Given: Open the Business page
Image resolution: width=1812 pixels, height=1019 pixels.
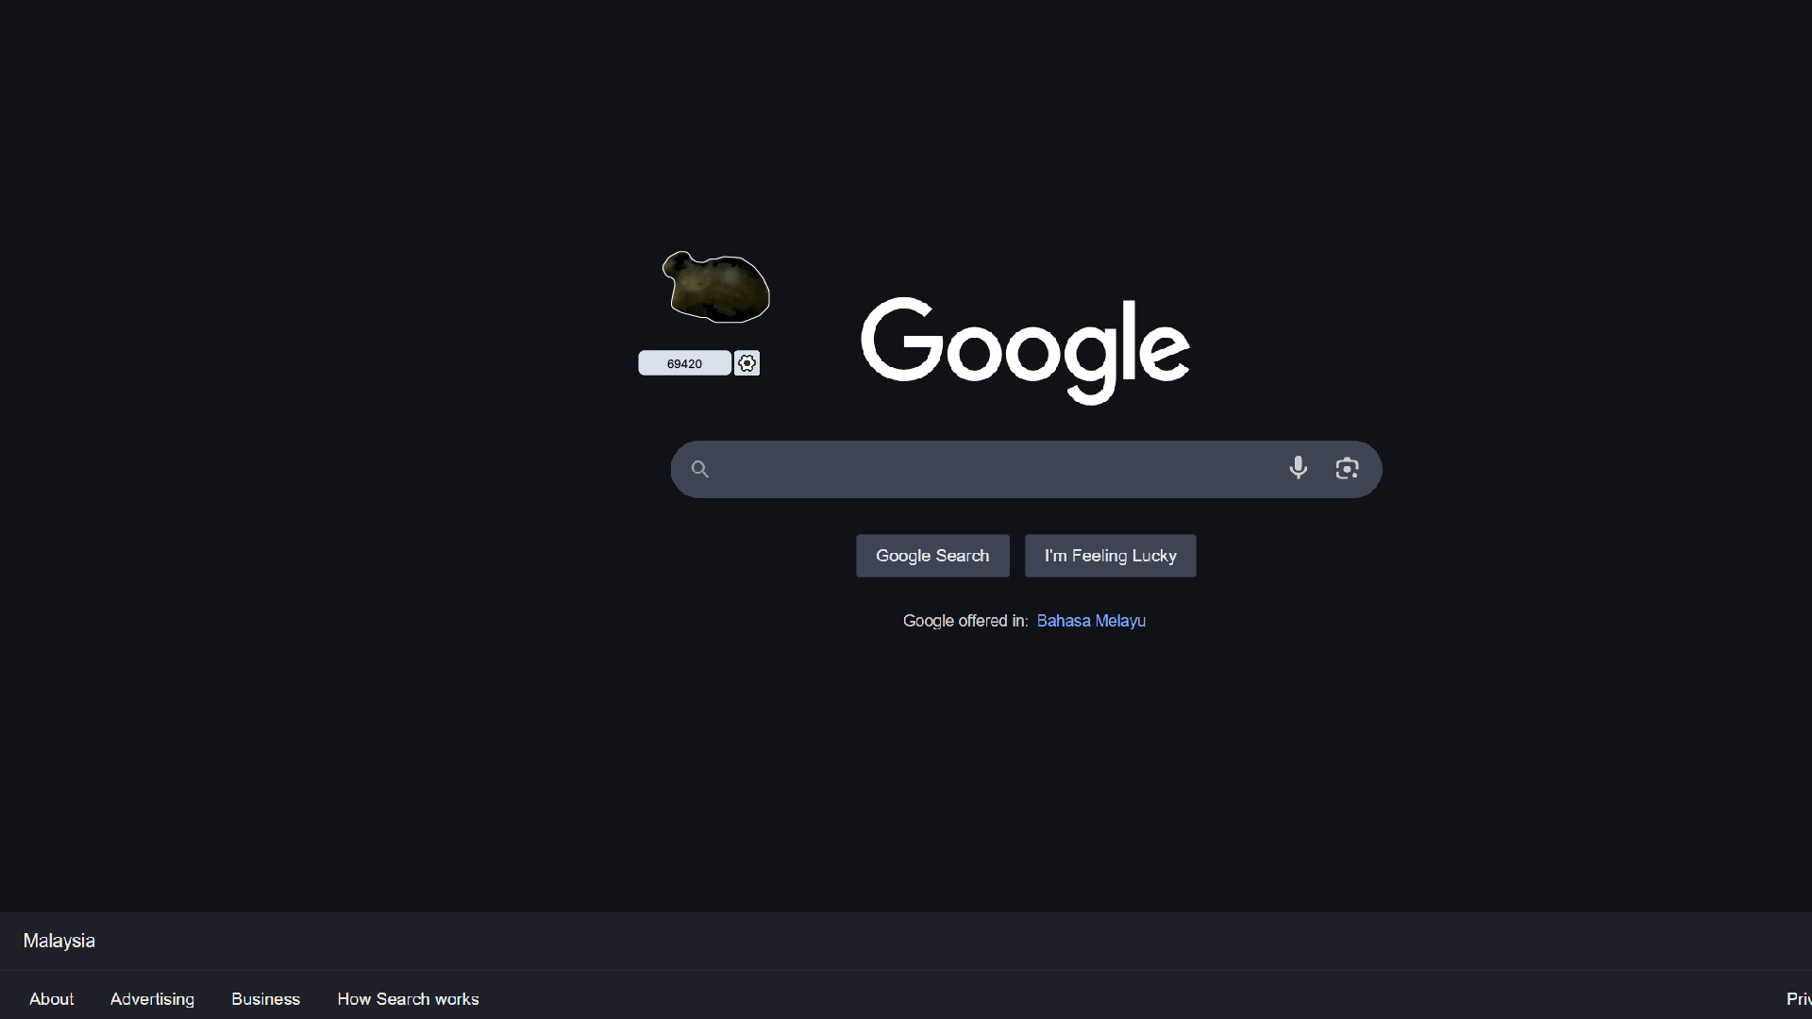Looking at the screenshot, I should [x=265, y=998].
